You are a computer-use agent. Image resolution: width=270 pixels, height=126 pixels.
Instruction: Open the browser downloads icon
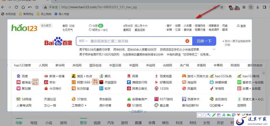tap(258, 7)
